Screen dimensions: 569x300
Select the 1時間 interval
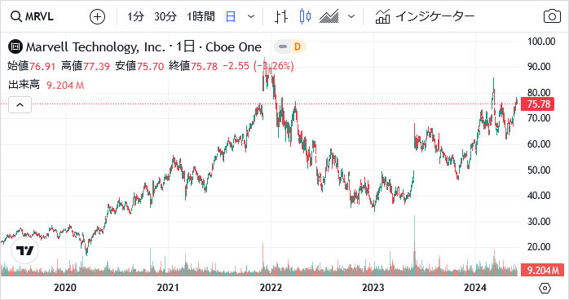[x=201, y=16]
